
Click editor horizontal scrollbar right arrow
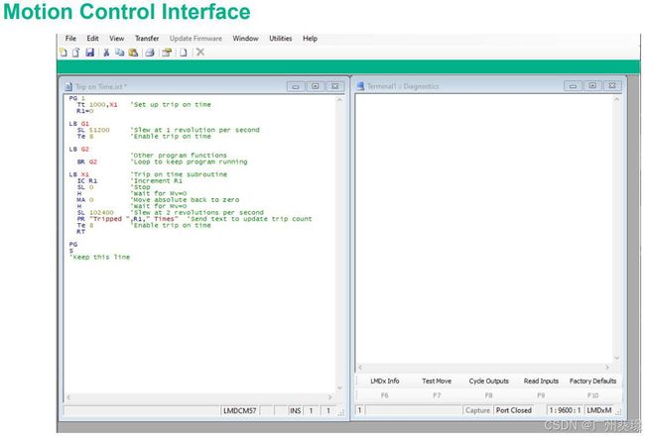coord(329,397)
